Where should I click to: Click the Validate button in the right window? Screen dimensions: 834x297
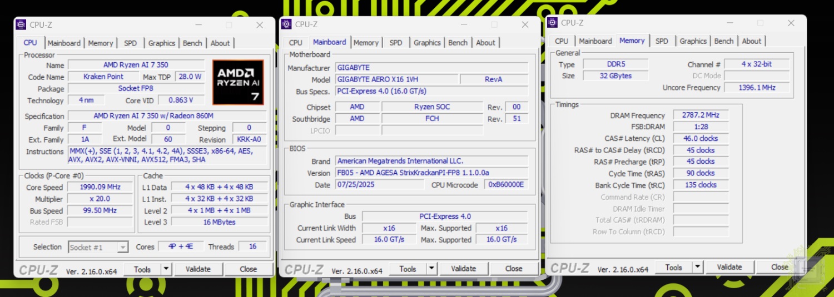729,267
